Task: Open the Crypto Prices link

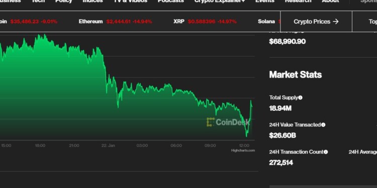Action: click(316, 22)
